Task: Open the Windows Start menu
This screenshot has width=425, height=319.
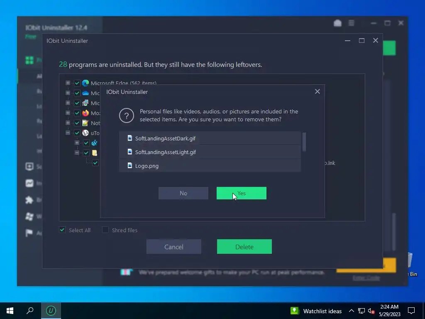Action: 10,311
